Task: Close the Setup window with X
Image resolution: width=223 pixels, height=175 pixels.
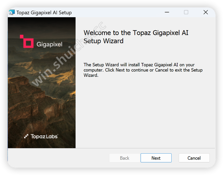Action: tap(206, 12)
